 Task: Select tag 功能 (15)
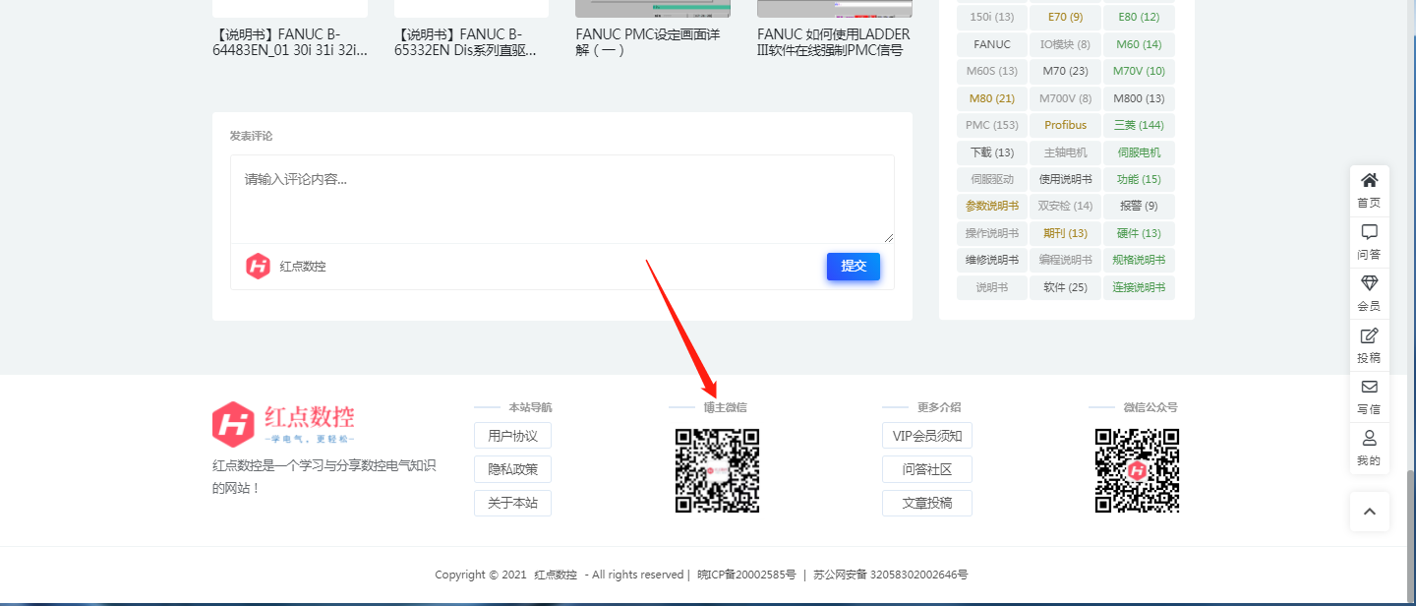point(1139,179)
